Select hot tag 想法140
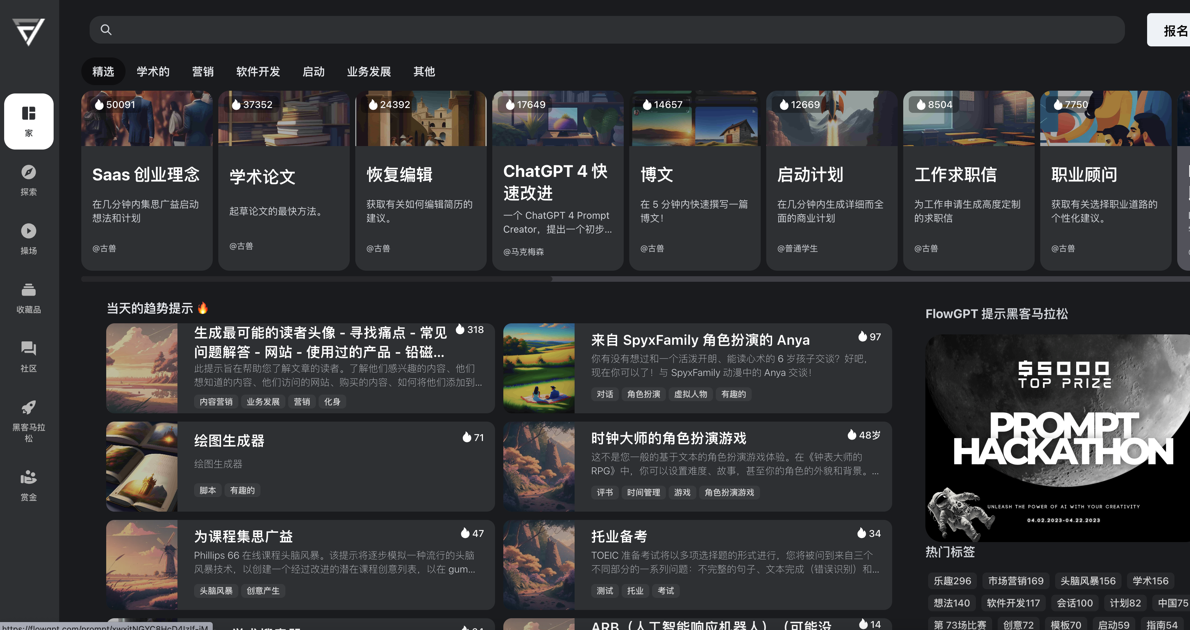 point(952,603)
